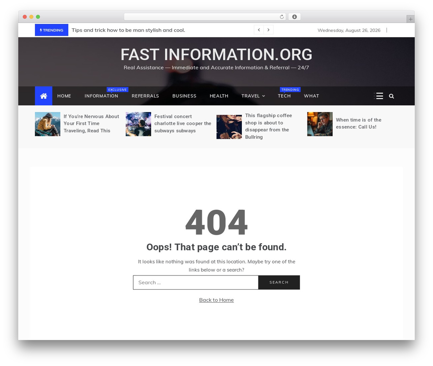
Task: Add a new browser tab
Action: click(x=410, y=19)
